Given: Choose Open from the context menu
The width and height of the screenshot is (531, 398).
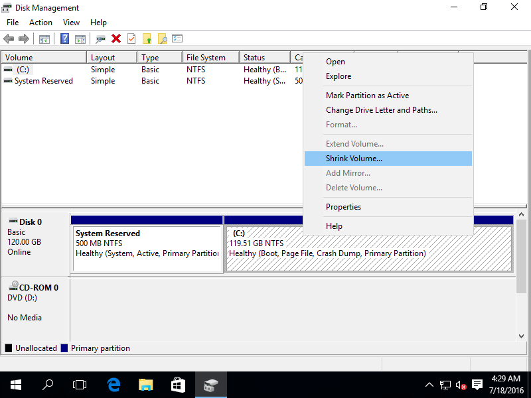Looking at the screenshot, I should tap(388, 62).
